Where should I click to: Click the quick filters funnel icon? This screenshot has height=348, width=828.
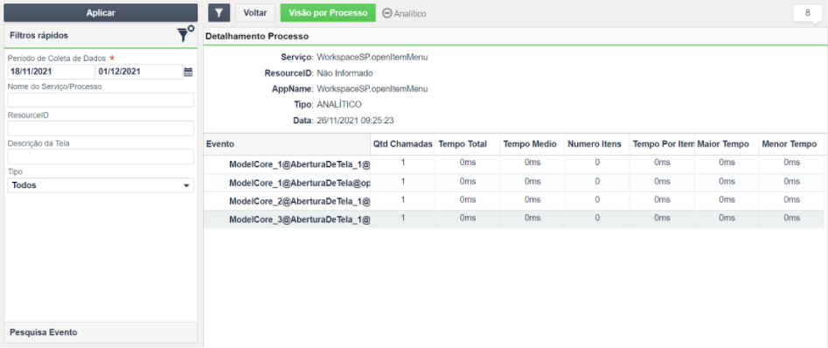click(185, 34)
